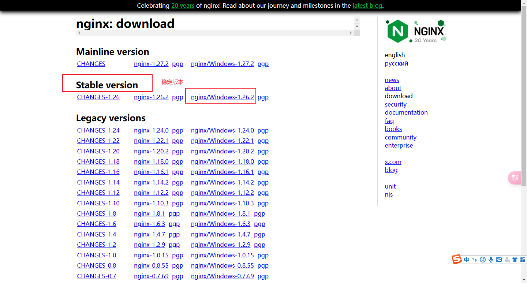Download nginx/Windows-1.26.2 stable version
527x283 pixels.
click(x=222, y=97)
